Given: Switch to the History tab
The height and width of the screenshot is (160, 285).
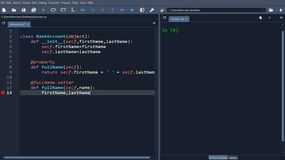Looking at the screenshot, I should (x=233, y=158).
